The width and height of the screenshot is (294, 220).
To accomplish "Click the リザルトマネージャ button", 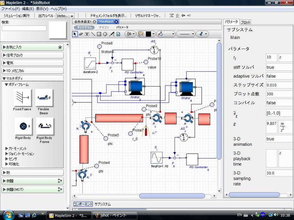I will [147, 16].
